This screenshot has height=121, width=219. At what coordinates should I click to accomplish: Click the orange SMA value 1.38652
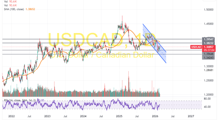click(x=30, y=9)
